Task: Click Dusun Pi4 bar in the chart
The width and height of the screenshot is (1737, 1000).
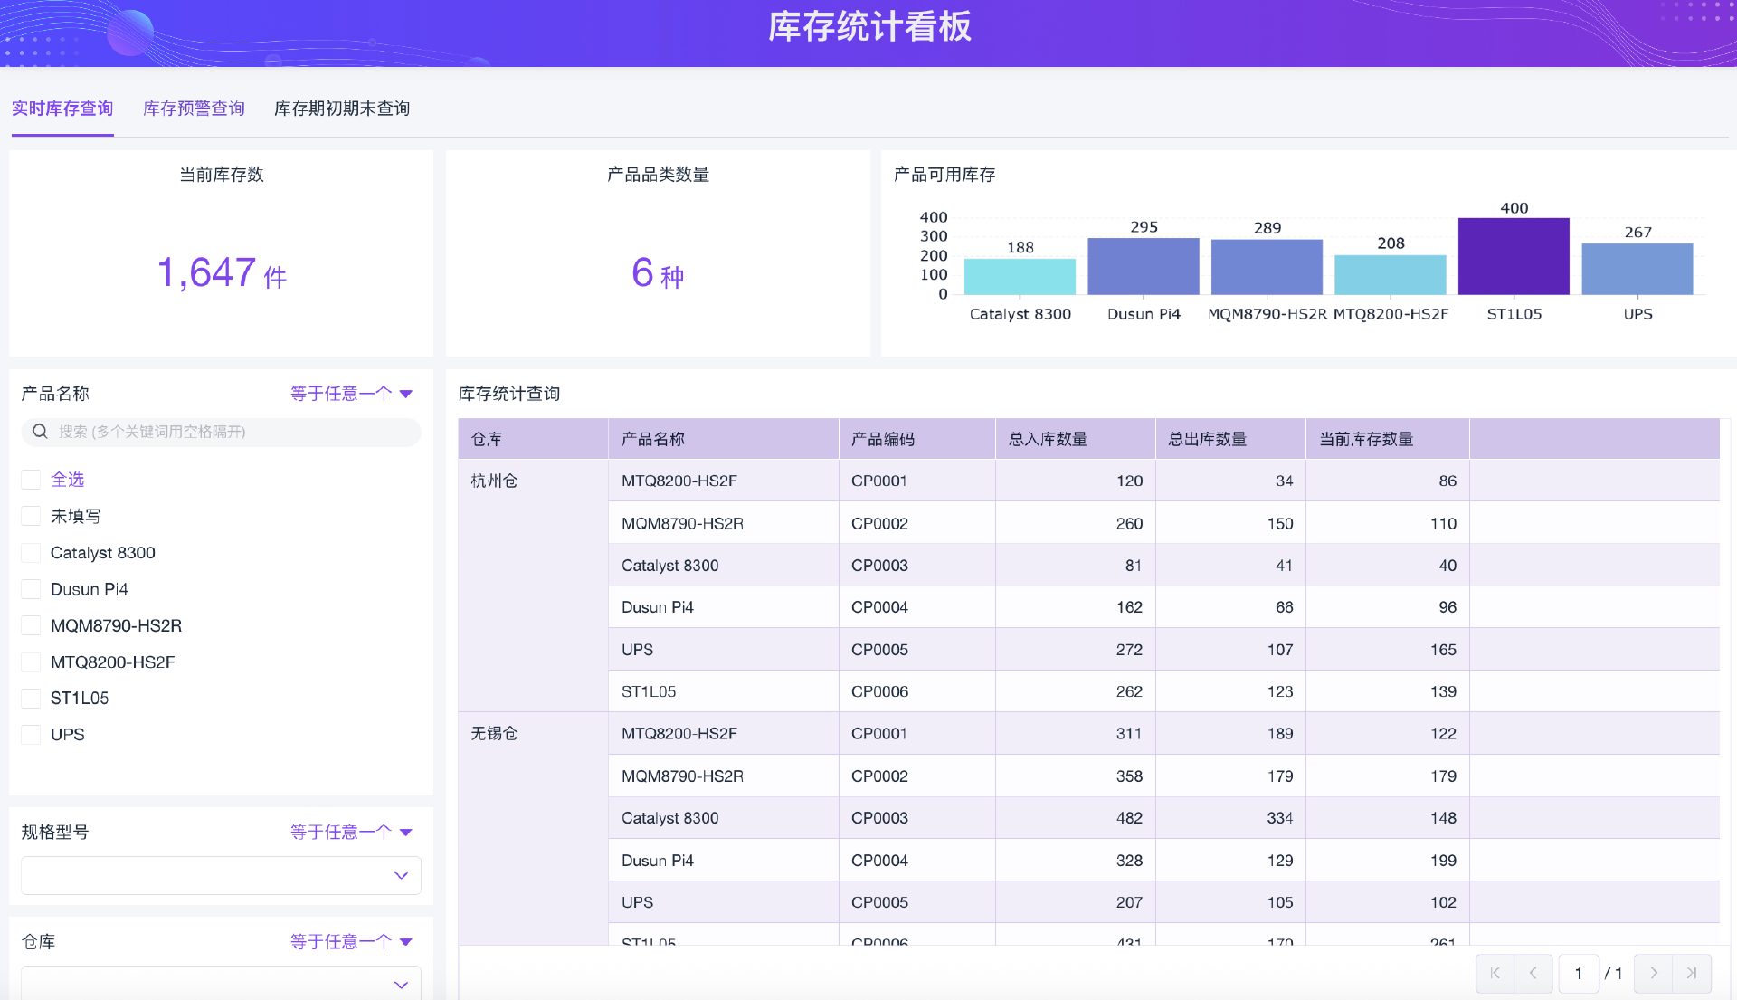Action: (1143, 266)
